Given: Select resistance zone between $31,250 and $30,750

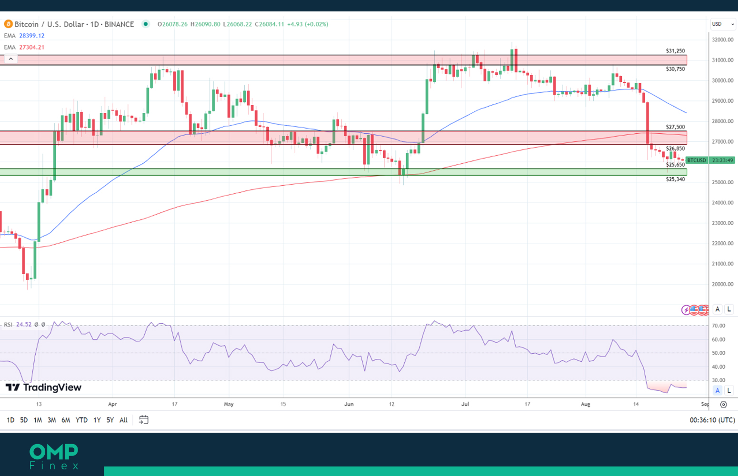Looking at the screenshot, I should point(343,60).
